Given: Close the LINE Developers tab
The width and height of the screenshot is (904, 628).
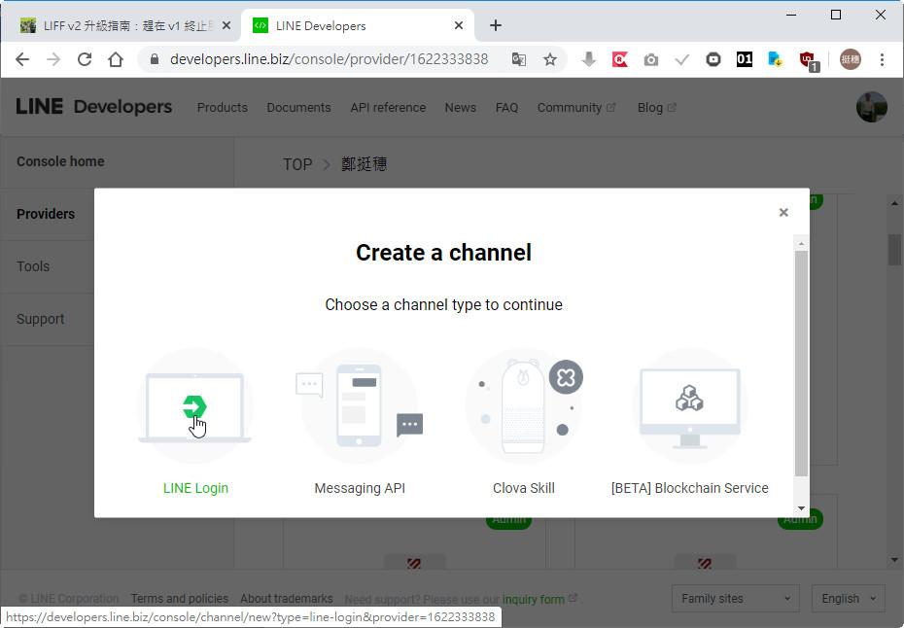Looking at the screenshot, I should pyautogui.click(x=459, y=26).
